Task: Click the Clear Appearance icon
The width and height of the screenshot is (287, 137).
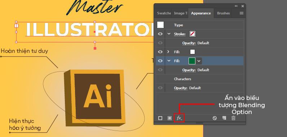Action: pyautogui.click(x=215, y=118)
